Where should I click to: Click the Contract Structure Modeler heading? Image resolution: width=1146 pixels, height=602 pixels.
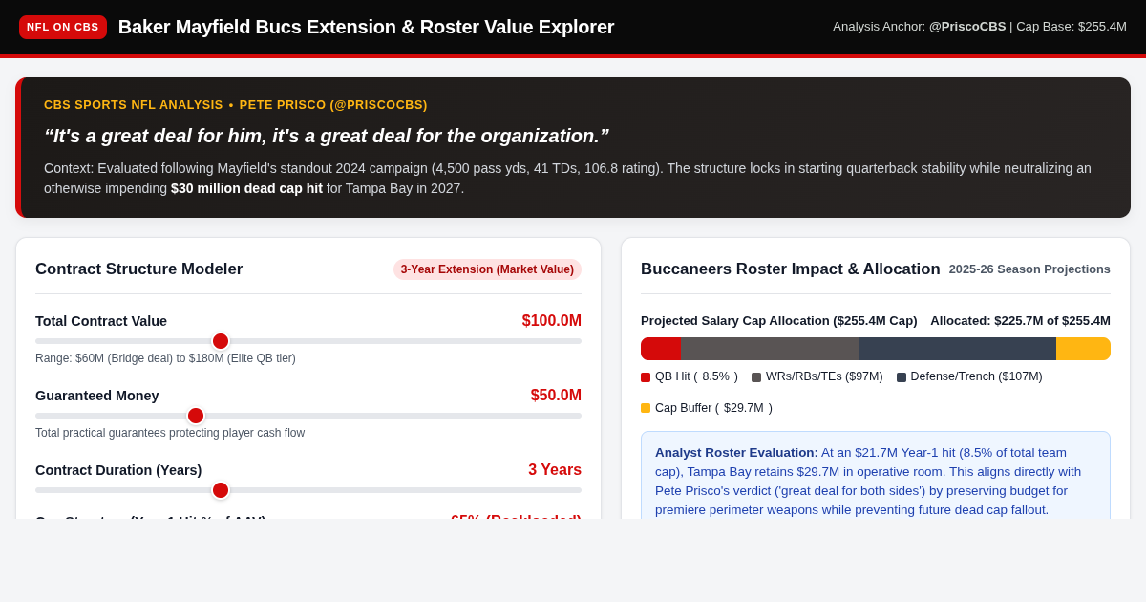(x=139, y=269)
